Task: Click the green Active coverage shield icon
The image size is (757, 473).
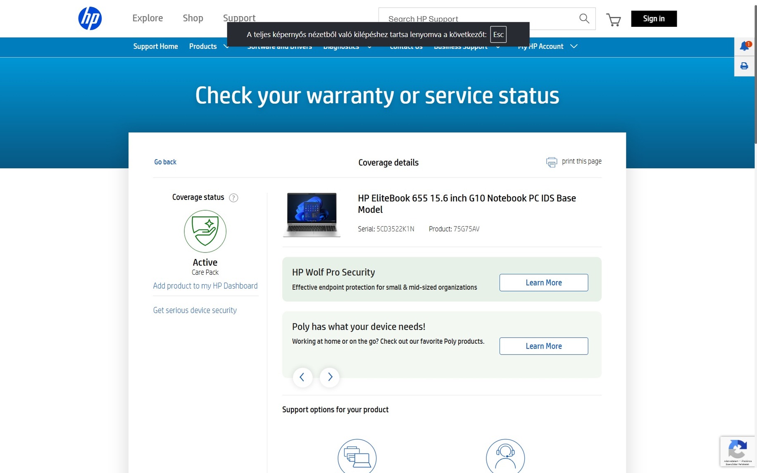Action: click(x=205, y=231)
